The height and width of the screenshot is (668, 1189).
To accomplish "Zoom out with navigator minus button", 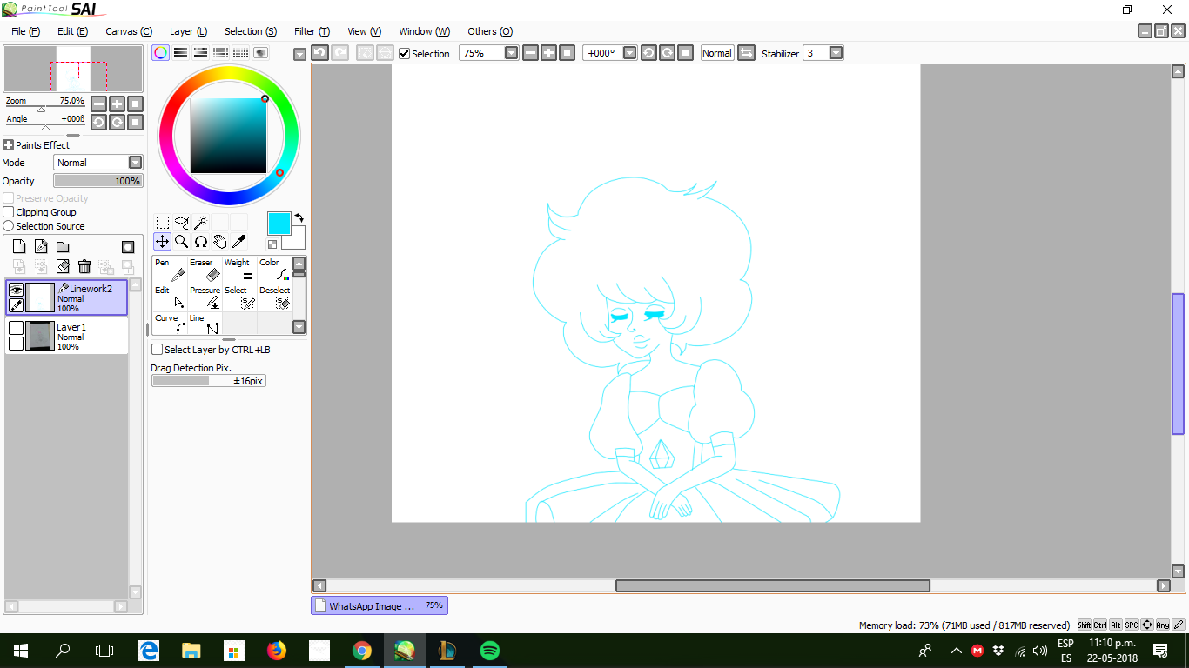I will [98, 103].
